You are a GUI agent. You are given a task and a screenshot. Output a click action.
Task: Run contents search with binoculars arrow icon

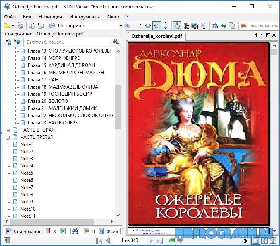pyautogui.click(x=116, y=42)
